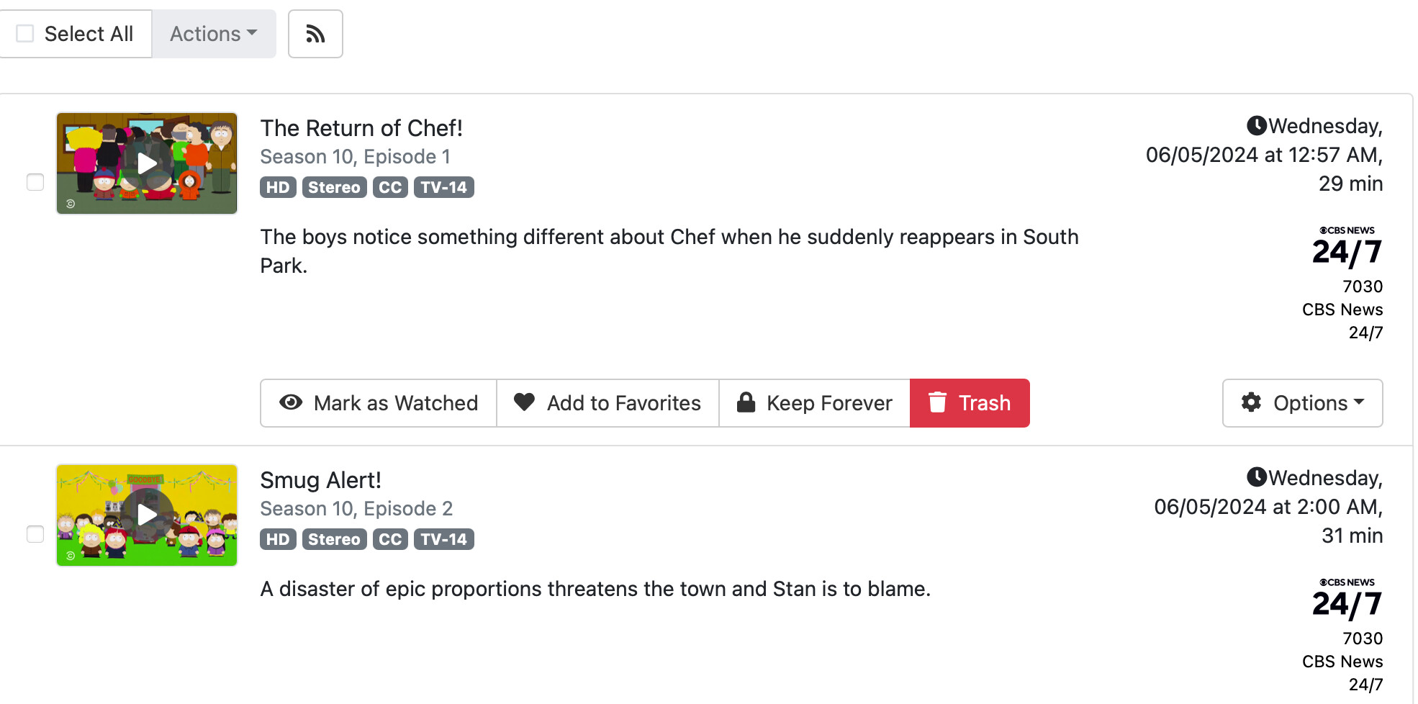Select the Smug Alert! recording checkbox
Viewport: 1418px width, 704px height.
(35, 534)
